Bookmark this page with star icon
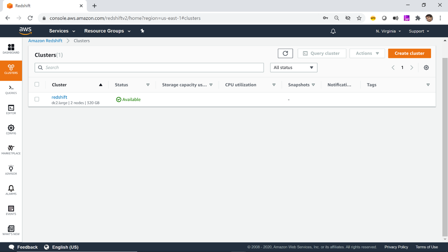This screenshot has height=252, width=448. [x=359, y=18]
